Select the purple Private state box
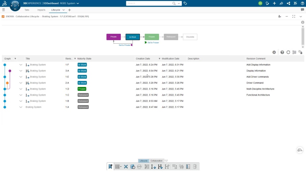This screenshot has height=172, width=306. 113,37
